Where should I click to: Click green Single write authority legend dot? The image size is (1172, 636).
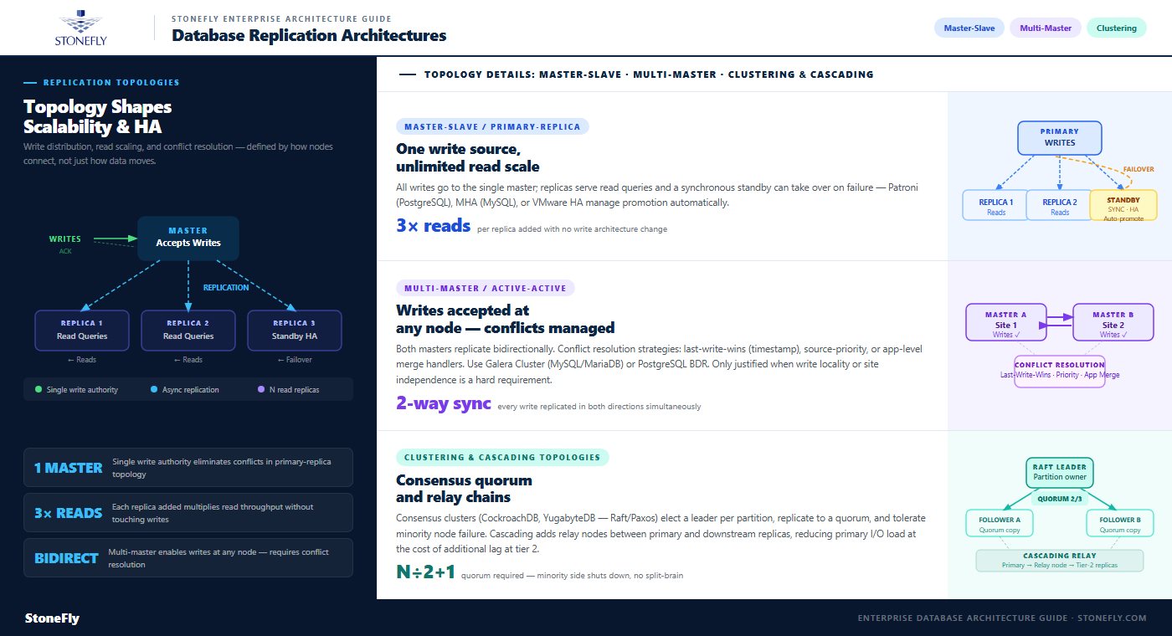tap(39, 389)
